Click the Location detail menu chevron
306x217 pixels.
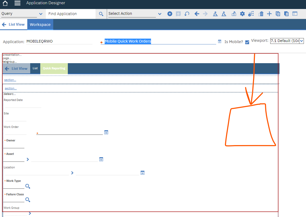point(72,173)
